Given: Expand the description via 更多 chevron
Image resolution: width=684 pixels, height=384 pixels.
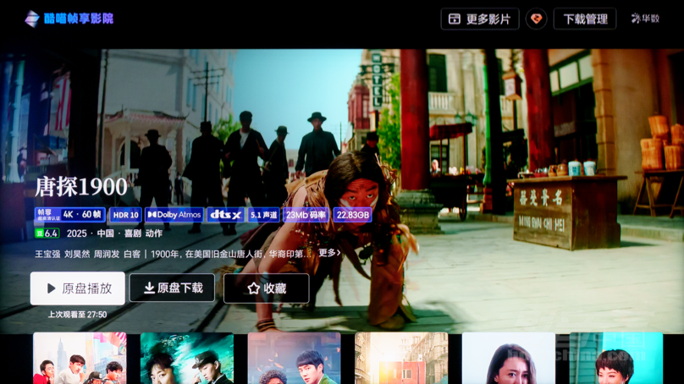Looking at the screenshot, I should [329, 253].
